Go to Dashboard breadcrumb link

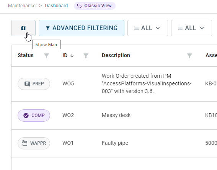(x=57, y=6)
